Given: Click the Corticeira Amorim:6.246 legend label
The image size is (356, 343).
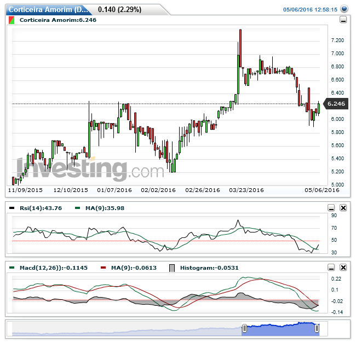Looking at the screenshot, I should [58, 20].
